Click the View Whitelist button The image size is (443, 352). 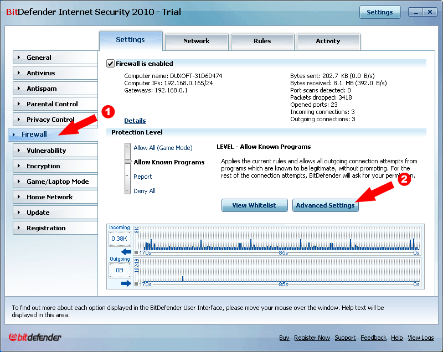click(x=255, y=205)
